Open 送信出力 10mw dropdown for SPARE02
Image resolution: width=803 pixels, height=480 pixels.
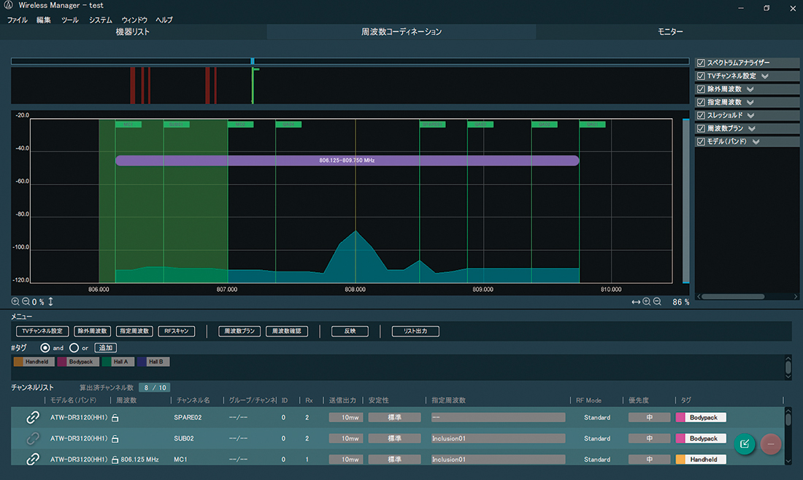[x=346, y=417]
